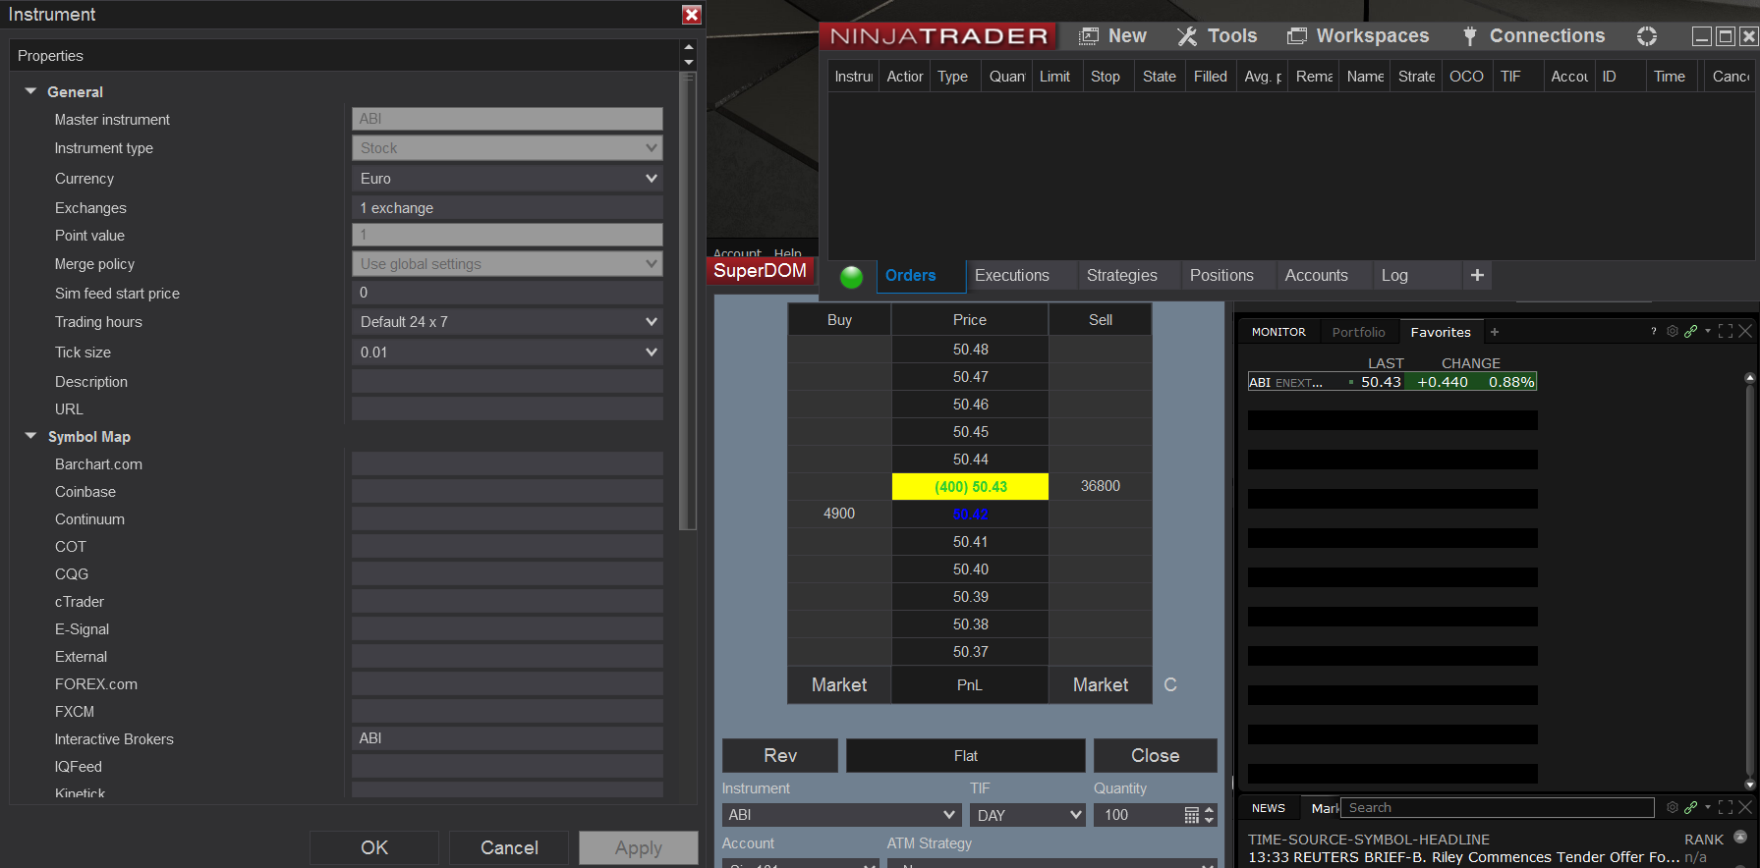Click the 4900 buy size cell
1760x868 pixels.
tap(839, 514)
